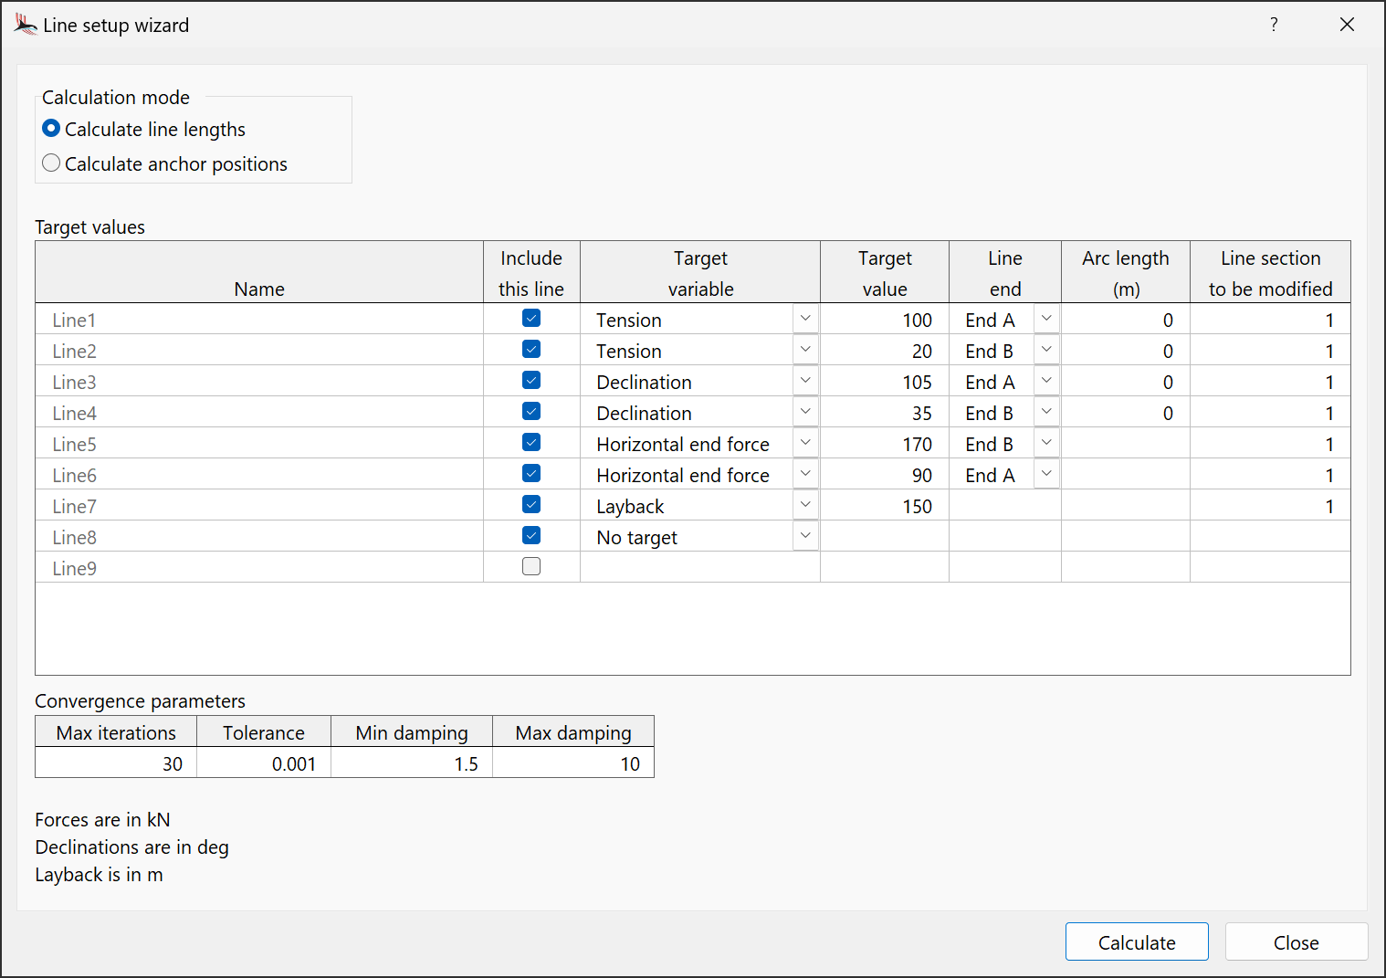Uncheck include this line for Line8
The image size is (1386, 978).
pos(531,536)
